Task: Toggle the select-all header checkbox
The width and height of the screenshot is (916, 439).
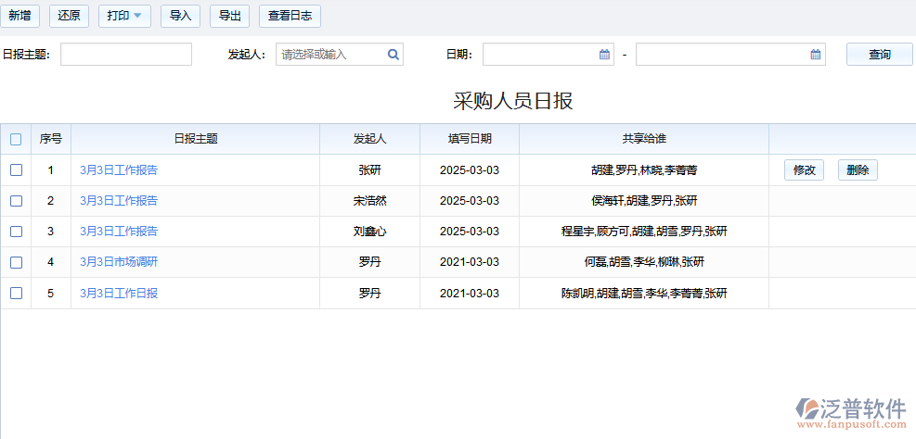Action: click(x=16, y=139)
